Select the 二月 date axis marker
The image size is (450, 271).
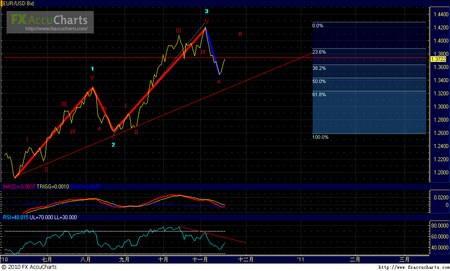point(355,260)
